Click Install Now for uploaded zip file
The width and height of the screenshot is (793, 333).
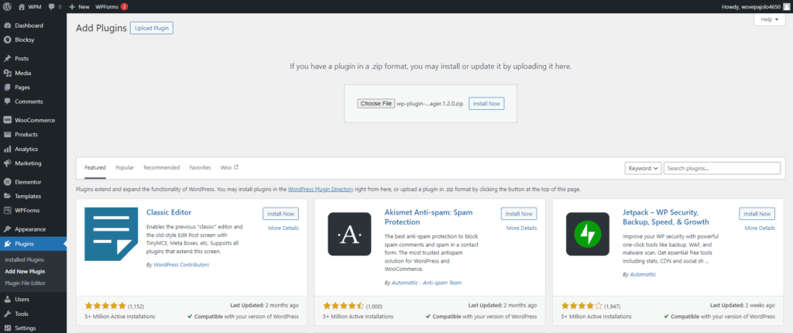[486, 103]
